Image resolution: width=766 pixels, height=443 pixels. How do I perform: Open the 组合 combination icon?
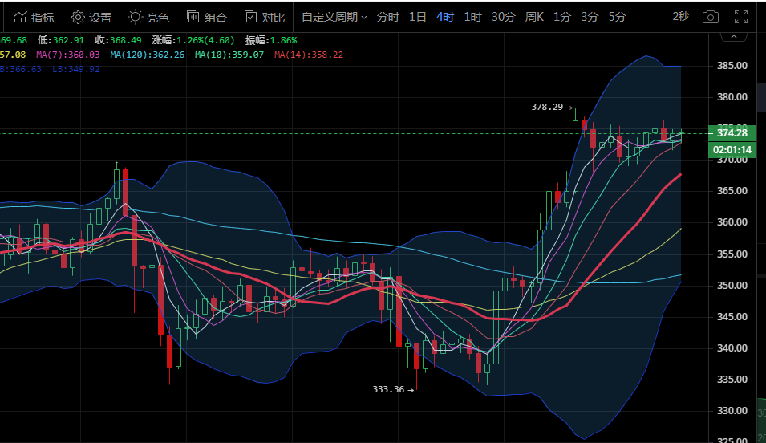(x=193, y=17)
